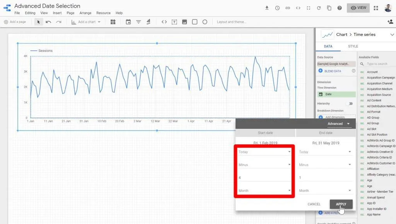396x224 pixels.
Task: Expand the start date Month unit dropdown
Action: pos(265,191)
